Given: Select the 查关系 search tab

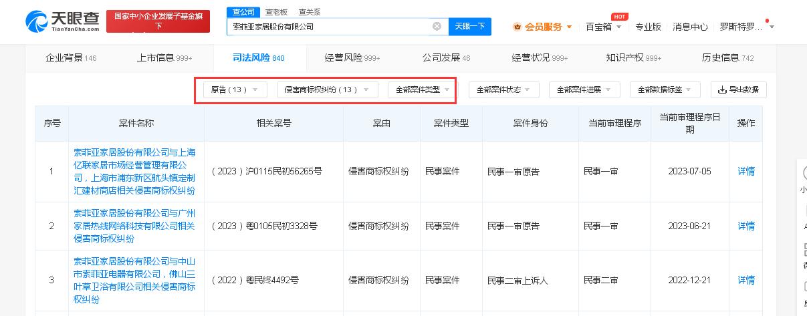Looking at the screenshot, I should tap(309, 11).
